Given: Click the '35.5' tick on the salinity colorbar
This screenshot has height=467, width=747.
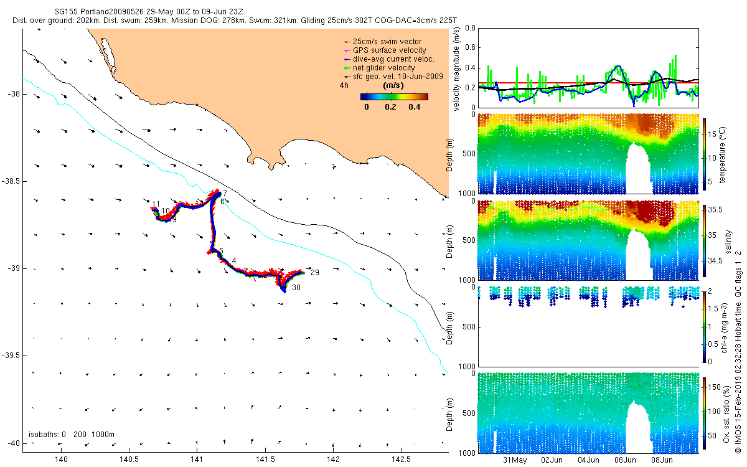Looking at the screenshot, I should click(716, 210).
